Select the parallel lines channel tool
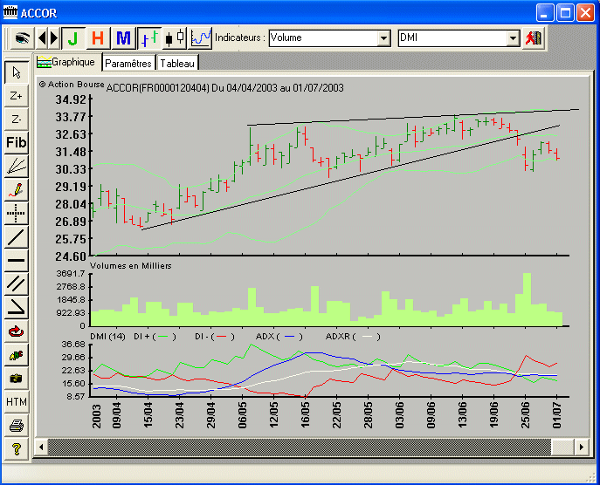Image resolution: width=600 pixels, height=485 pixels. tap(16, 284)
